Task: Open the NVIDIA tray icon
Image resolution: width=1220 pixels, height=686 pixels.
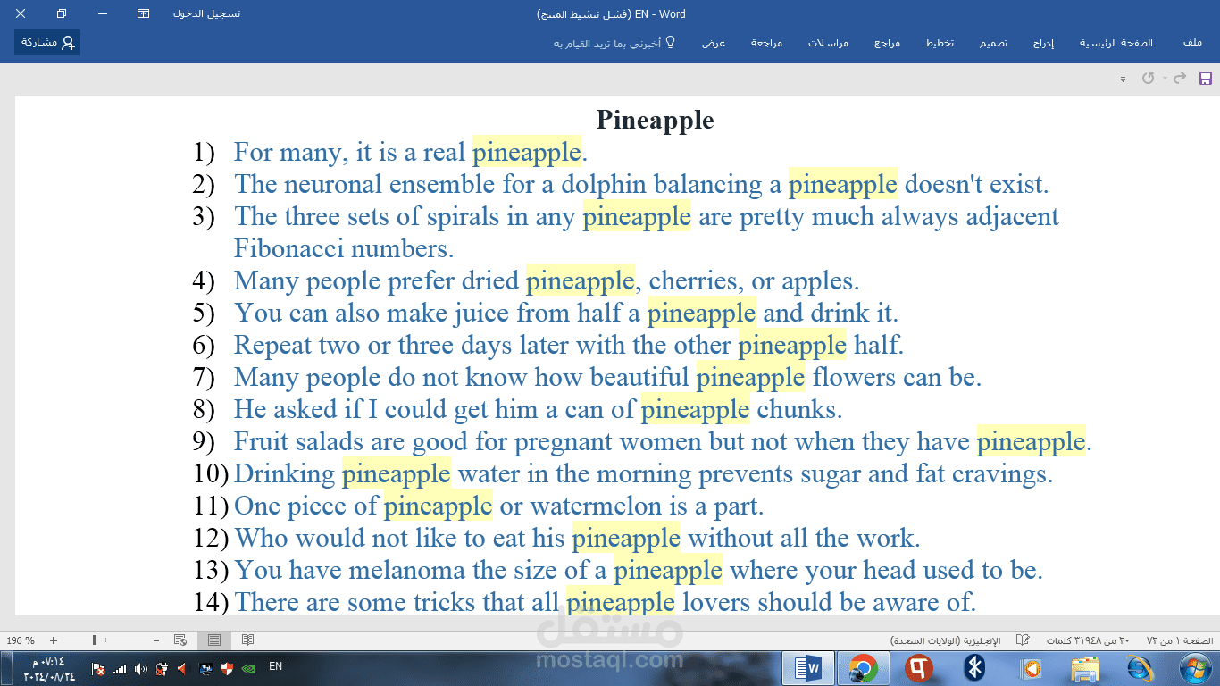Action: (x=247, y=668)
